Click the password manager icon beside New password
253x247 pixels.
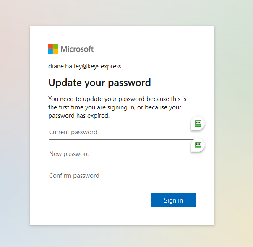198,145
